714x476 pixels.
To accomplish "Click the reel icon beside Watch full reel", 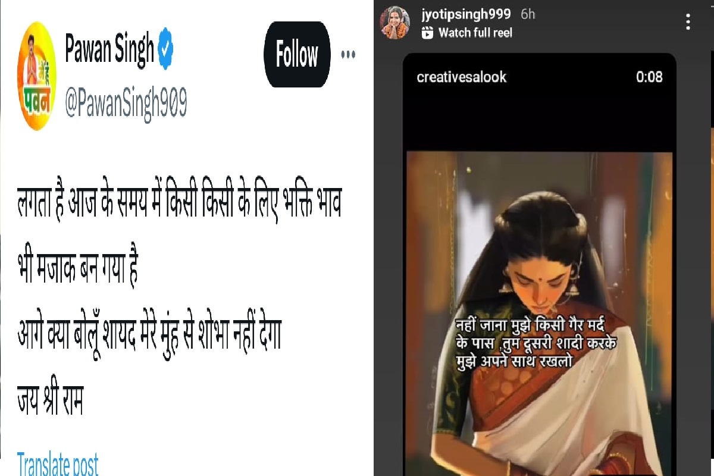I will (427, 33).
